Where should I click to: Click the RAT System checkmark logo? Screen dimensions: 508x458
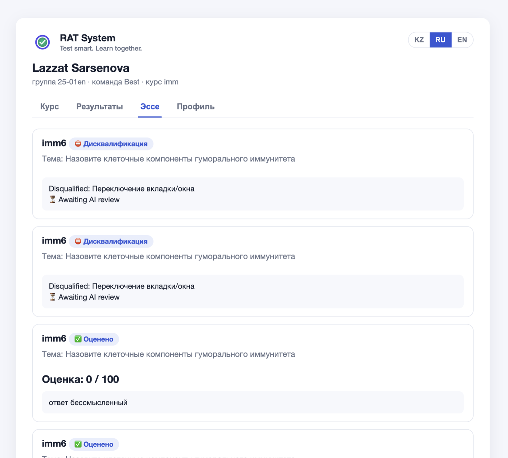tap(42, 42)
